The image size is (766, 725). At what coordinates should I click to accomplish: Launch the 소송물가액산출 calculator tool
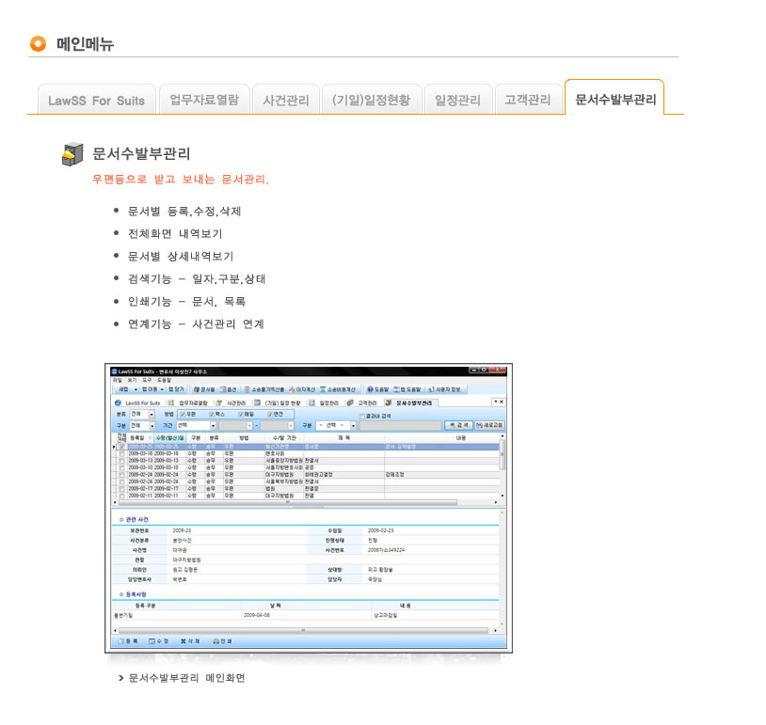[x=264, y=389]
